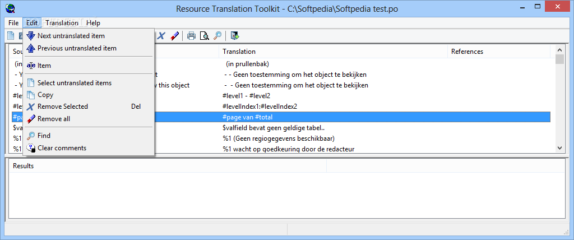Choose Next untranslated item
This screenshot has height=240, width=574.
[x=89, y=36]
